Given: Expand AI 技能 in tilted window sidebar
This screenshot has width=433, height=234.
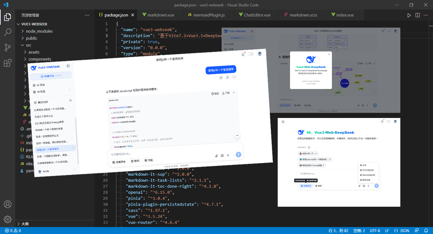Looking at the screenshot, I should click(69, 90).
